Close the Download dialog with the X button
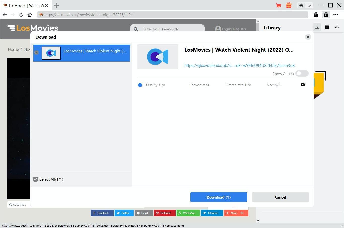 [308, 37]
